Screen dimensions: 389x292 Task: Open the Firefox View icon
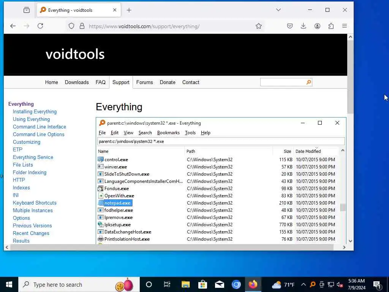click(27, 10)
